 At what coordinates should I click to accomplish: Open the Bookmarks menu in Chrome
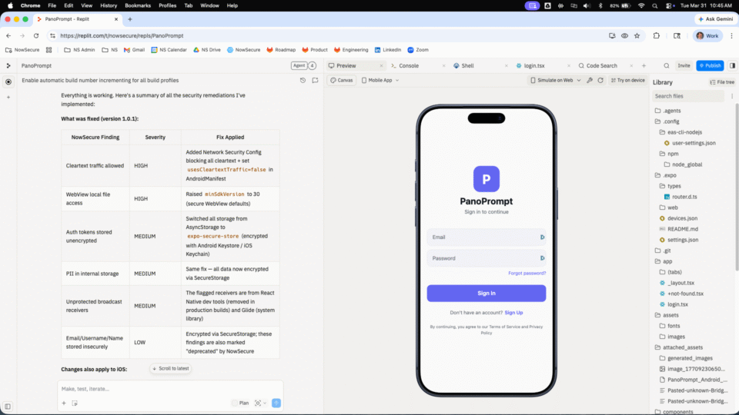[x=138, y=5]
